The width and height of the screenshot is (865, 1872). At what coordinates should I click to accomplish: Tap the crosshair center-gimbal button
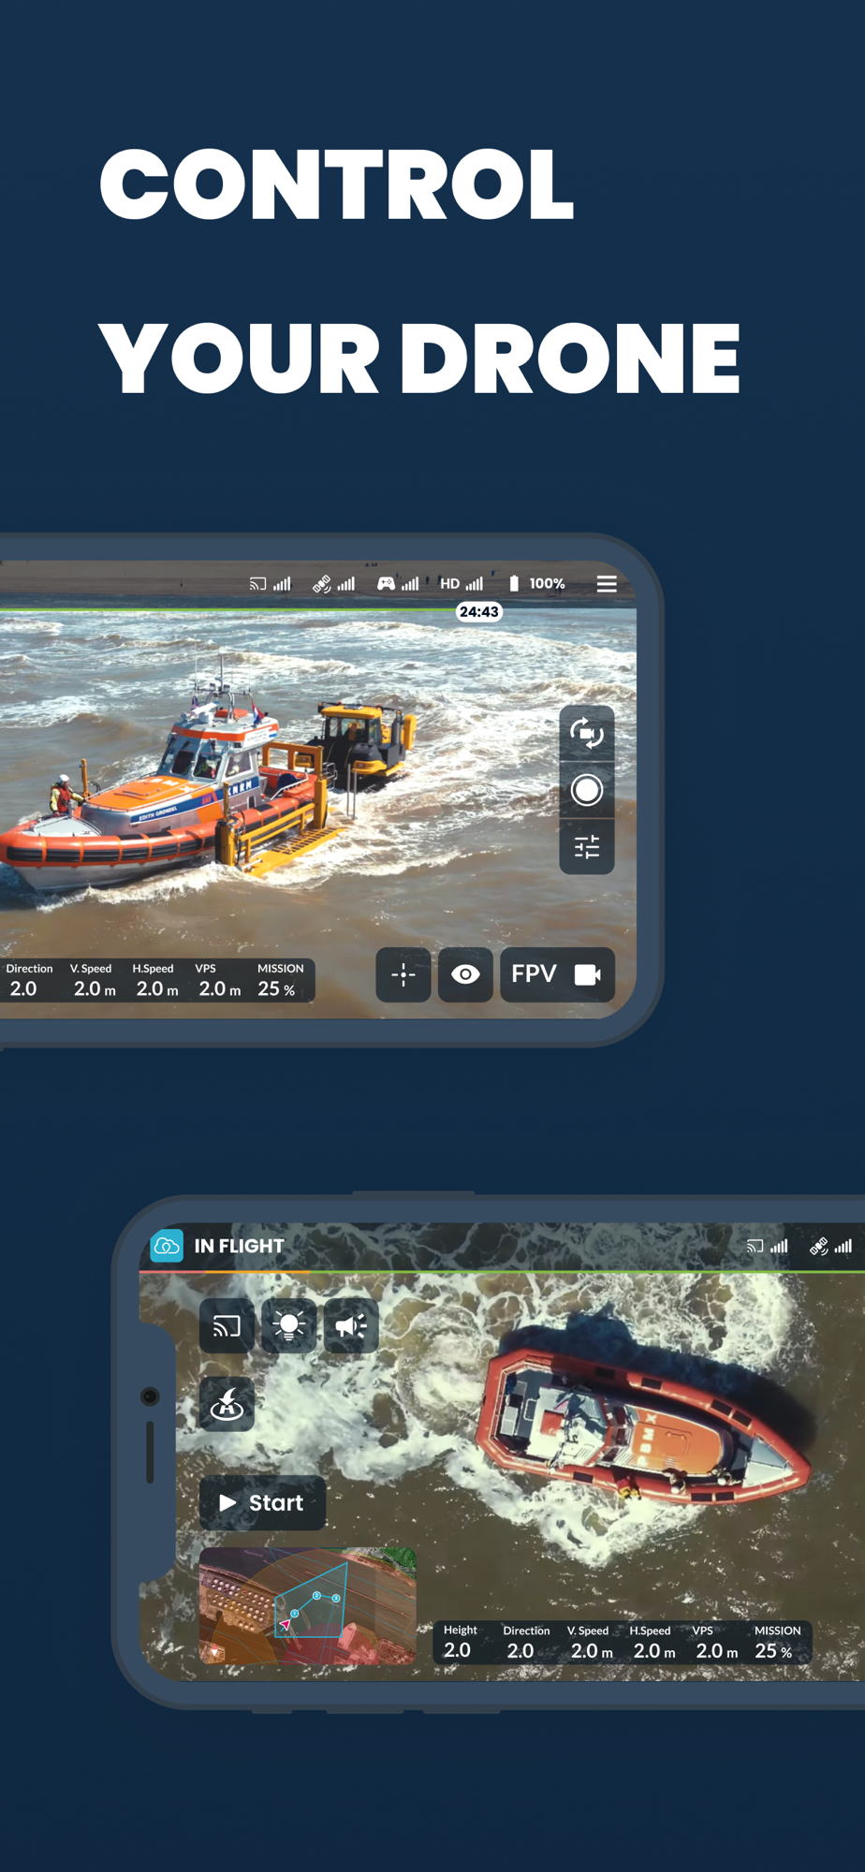coord(403,974)
